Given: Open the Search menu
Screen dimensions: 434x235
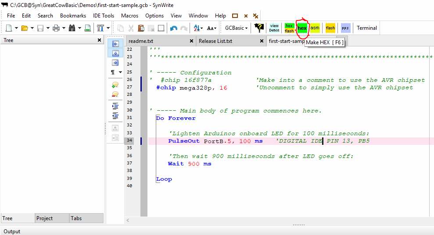Looking at the screenshot, I should [x=45, y=16].
